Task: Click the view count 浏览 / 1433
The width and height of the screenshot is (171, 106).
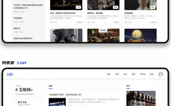Action: pyautogui.click(x=91, y=22)
